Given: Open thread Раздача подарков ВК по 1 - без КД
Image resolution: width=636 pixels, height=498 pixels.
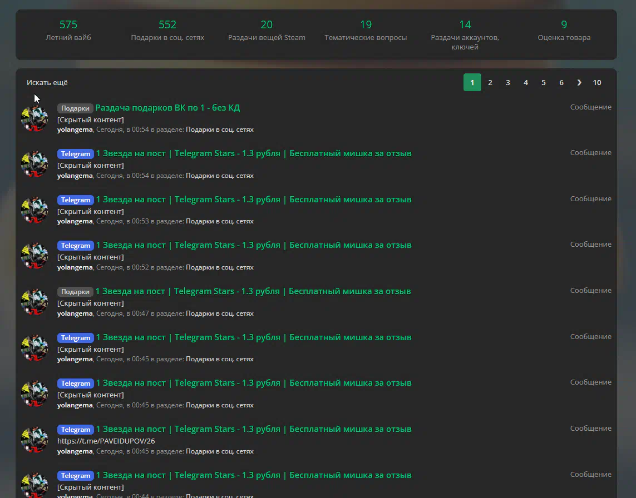Looking at the screenshot, I should pyautogui.click(x=167, y=108).
